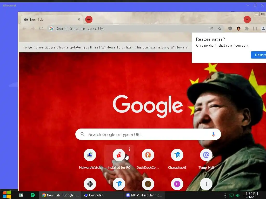This screenshot has height=199, width=266.
Task: Click the browser forward arrow
Action: point(32,29)
